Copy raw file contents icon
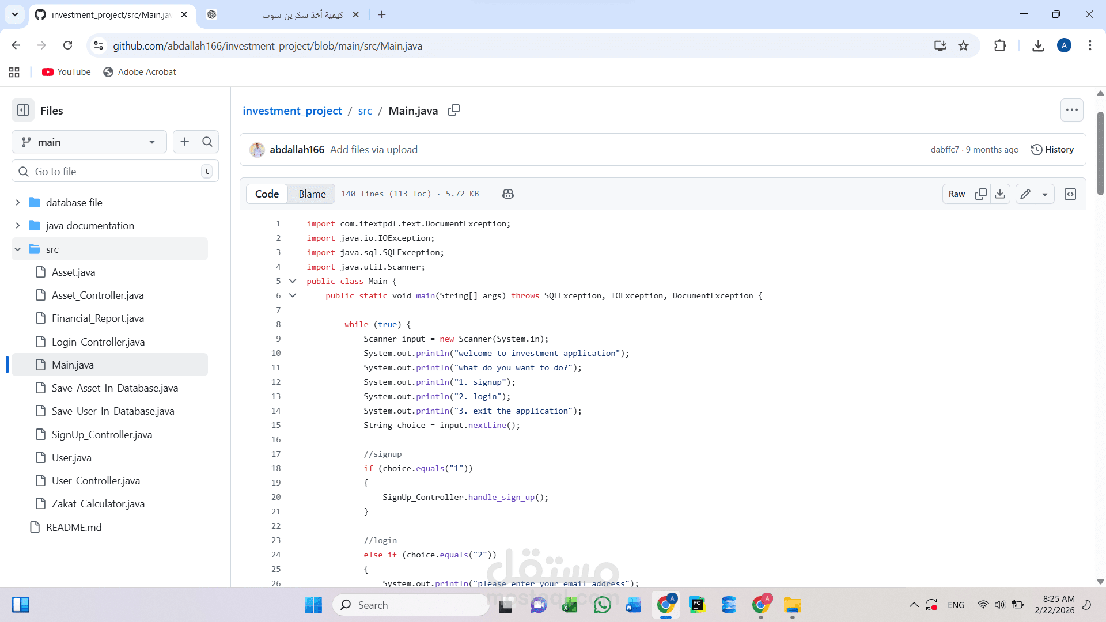 [980, 194]
